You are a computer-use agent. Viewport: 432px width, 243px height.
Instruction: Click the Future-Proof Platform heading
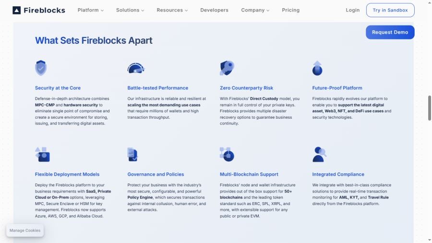tap(337, 88)
